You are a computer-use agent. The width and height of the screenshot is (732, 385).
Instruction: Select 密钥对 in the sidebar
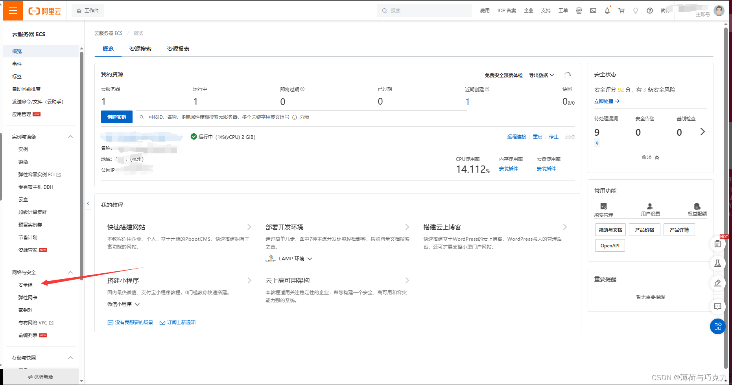click(26, 310)
